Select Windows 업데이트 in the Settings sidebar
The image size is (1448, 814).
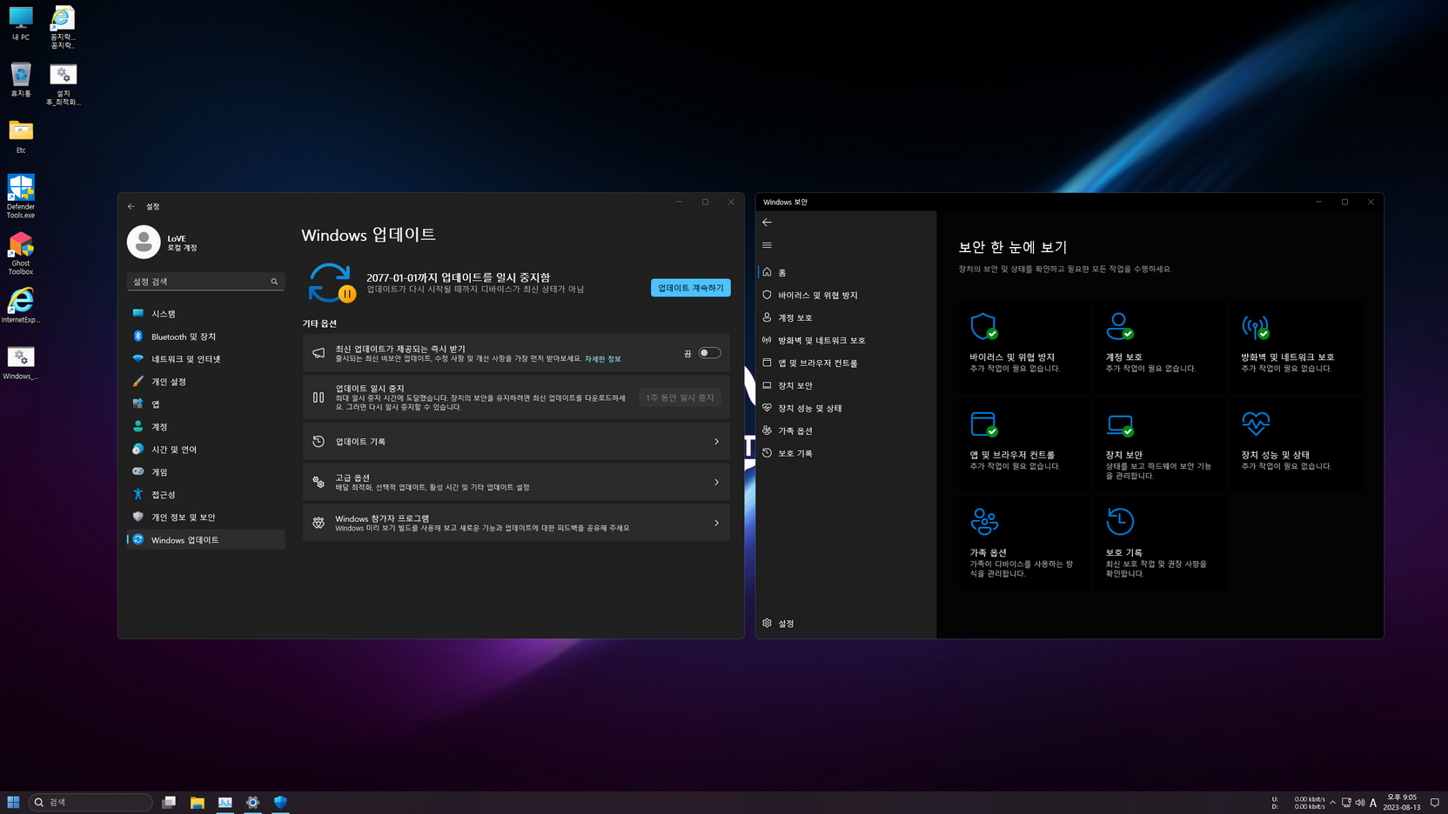click(x=205, y=540)
